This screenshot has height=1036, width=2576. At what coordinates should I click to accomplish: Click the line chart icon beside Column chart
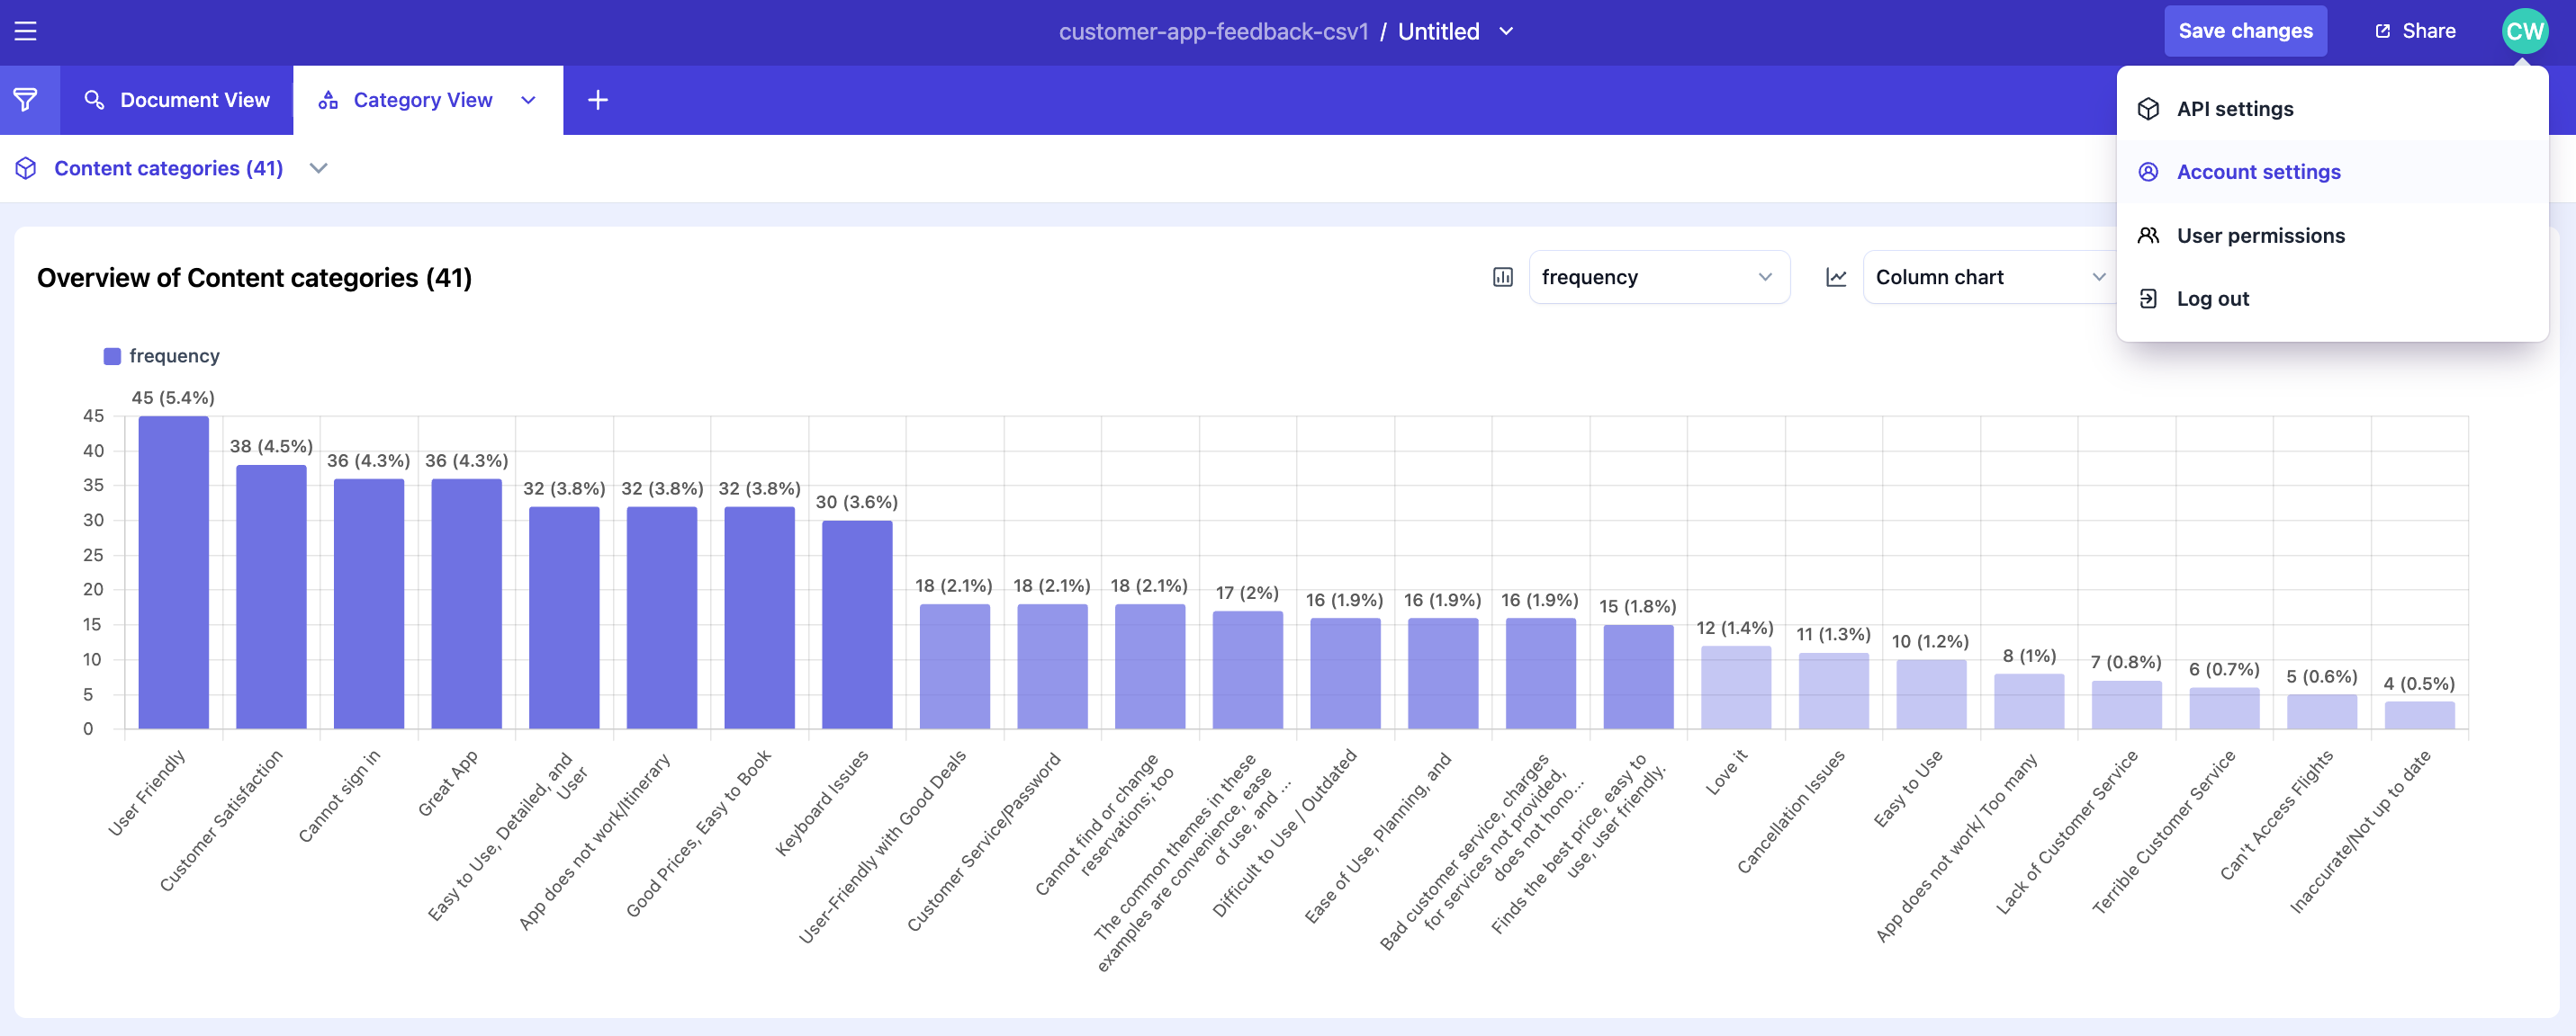click(1835, 277)
